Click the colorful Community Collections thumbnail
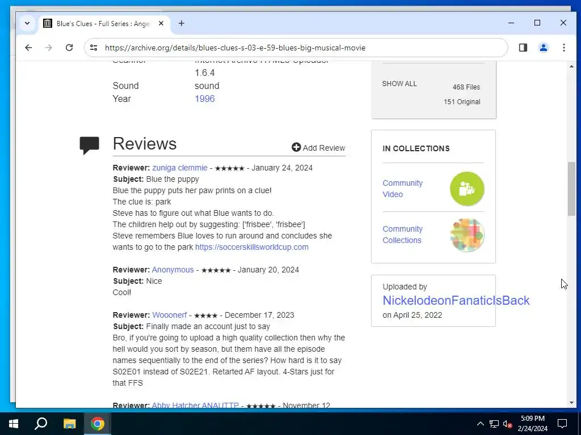The height and width of the screenshot is (435, 581). tap(467, 235)
